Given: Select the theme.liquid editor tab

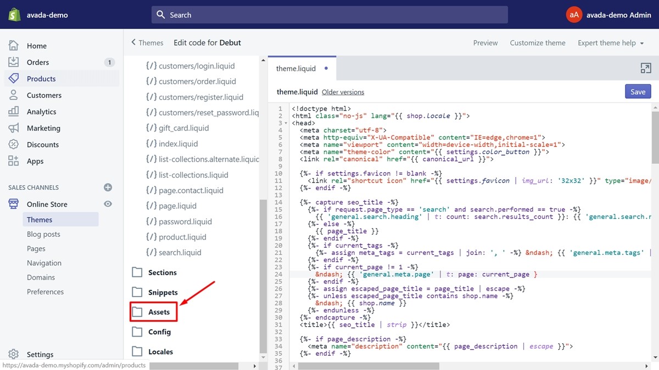Looking at the screenshot, I should click(x=301, y=69).
